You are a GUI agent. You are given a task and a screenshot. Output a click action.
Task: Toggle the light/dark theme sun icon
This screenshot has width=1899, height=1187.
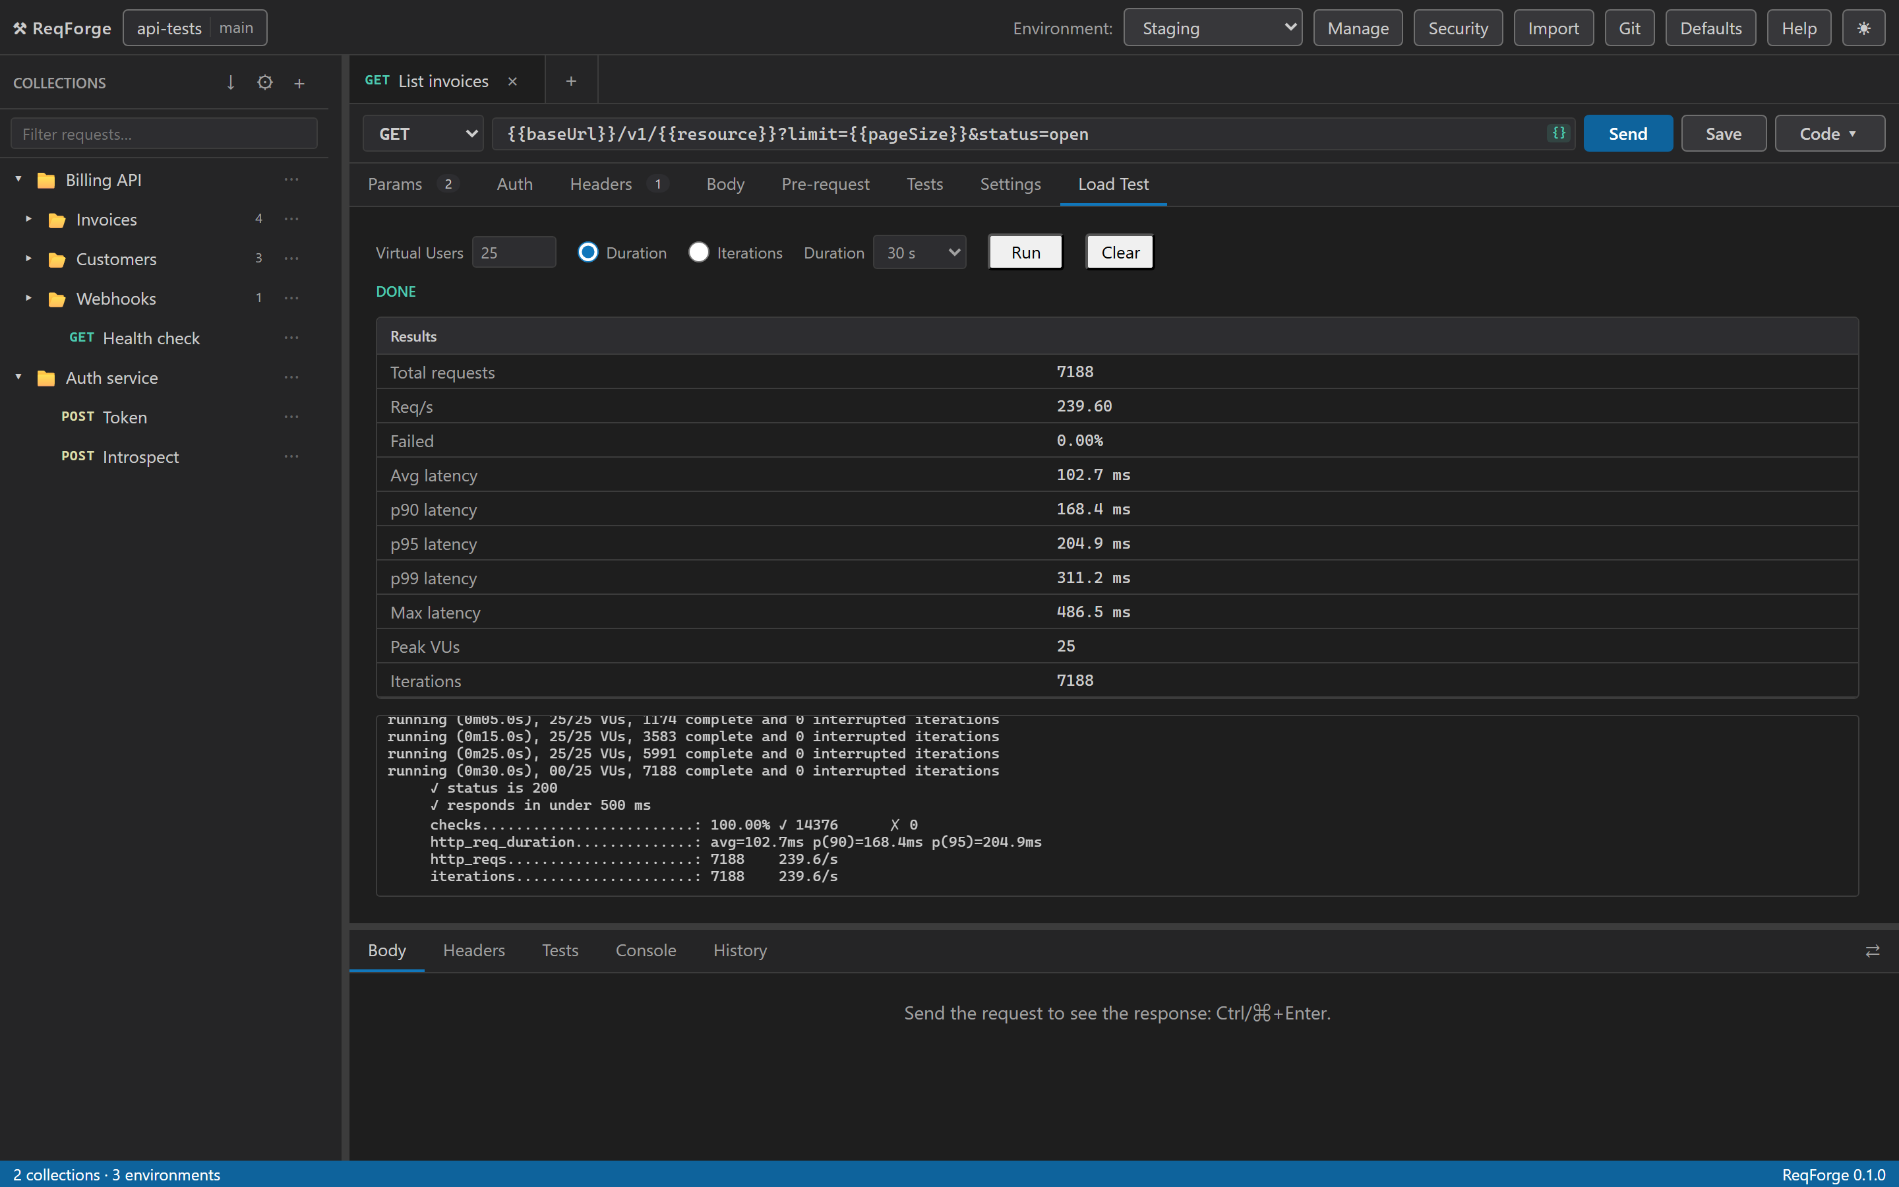[x=1863, y=28]
